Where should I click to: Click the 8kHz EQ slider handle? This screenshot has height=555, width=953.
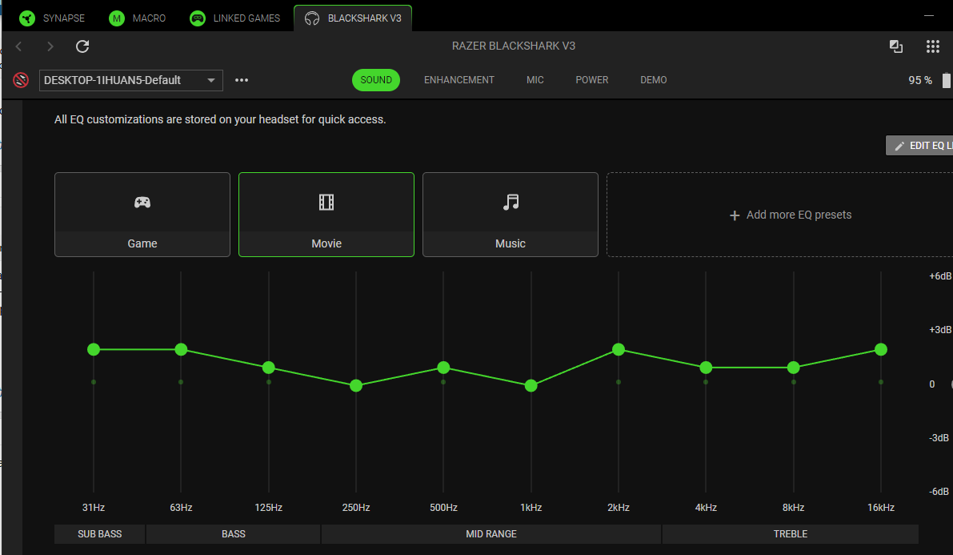(793, 368)
